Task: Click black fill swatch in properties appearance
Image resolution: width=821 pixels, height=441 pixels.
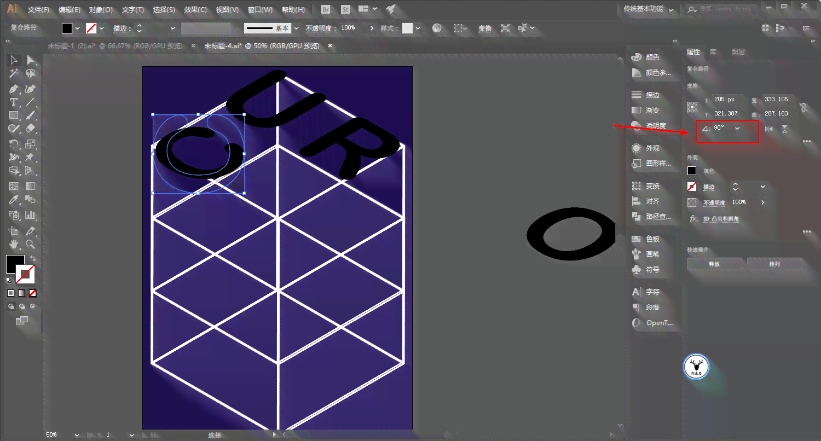Action: (692, 171)
